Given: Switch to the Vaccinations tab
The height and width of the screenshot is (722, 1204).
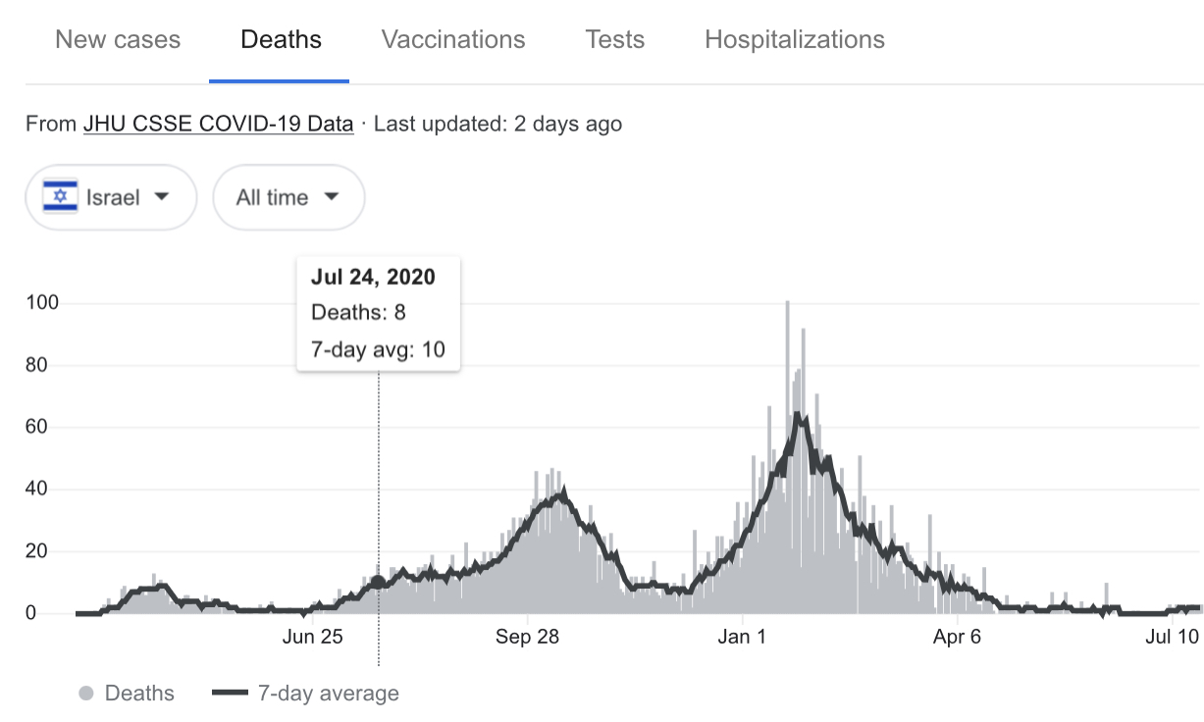Looking at the screenshot, I should 453,40.
